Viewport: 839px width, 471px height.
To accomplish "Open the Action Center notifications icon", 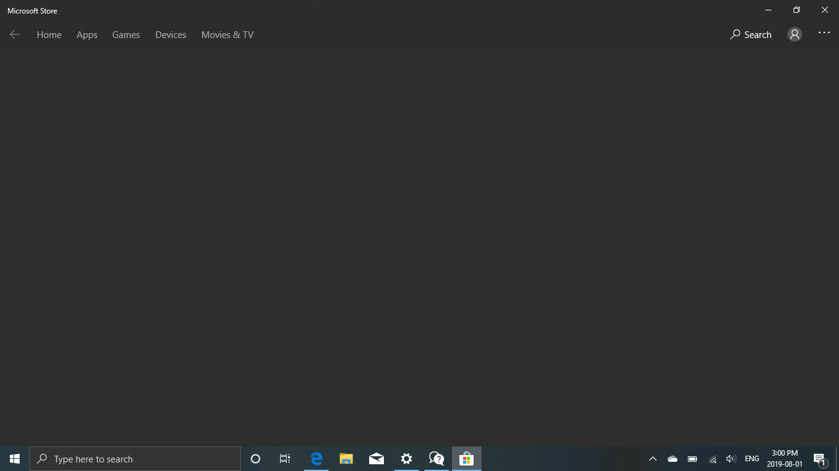I will (819, 459).
